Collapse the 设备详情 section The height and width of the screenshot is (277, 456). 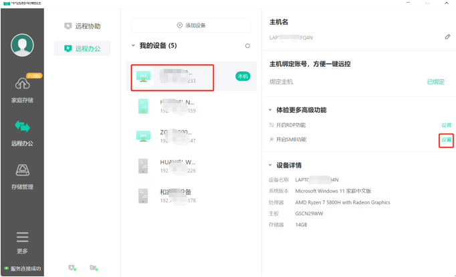pos(271,165)
